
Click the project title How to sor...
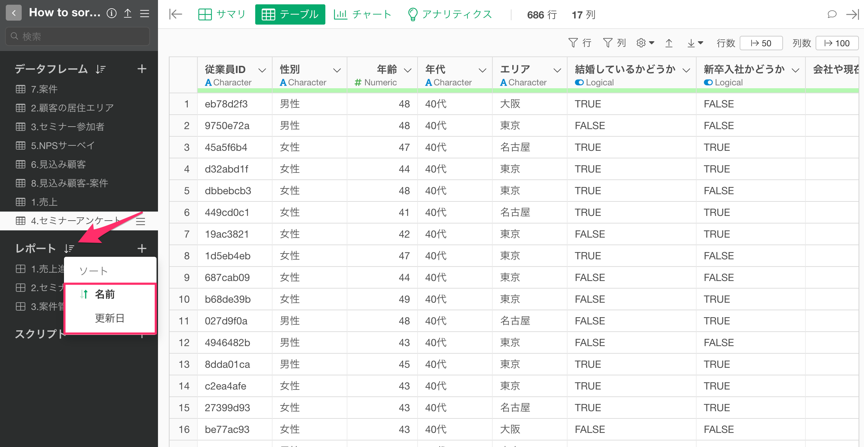pos(65,13)
